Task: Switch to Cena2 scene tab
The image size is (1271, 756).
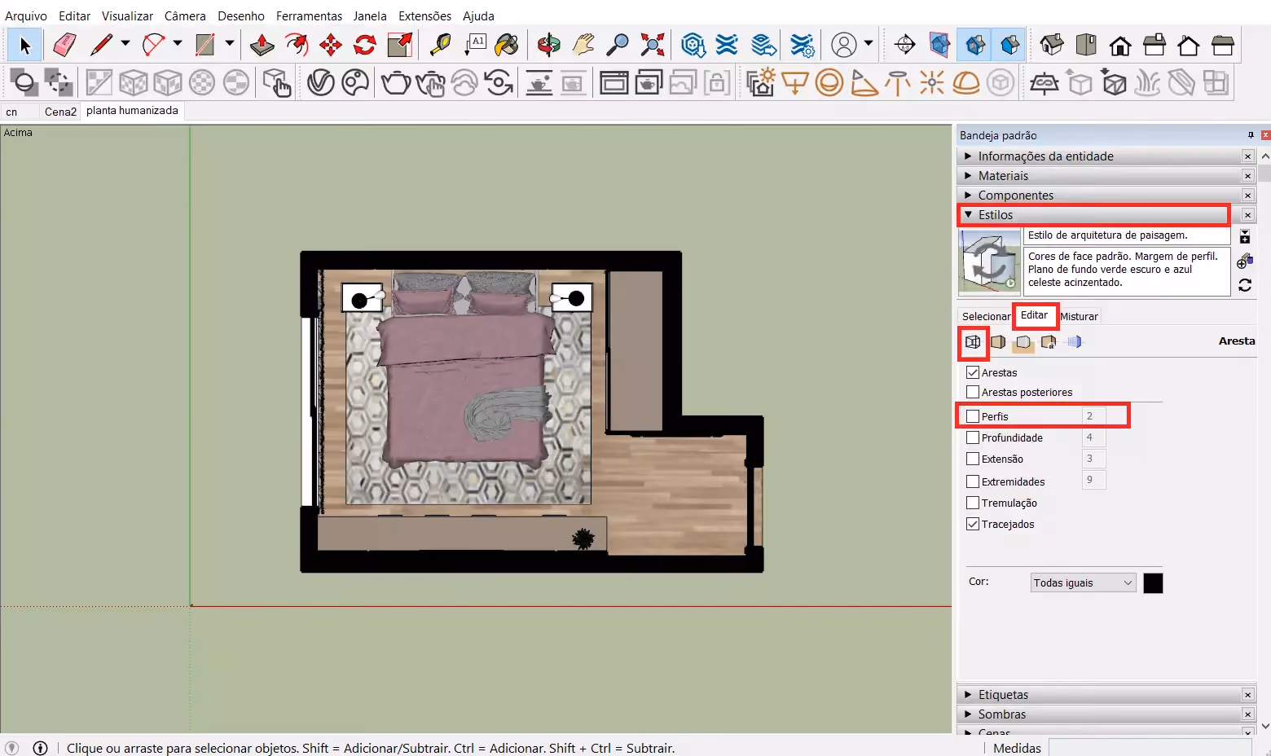Action: click(x=60, y=112)
